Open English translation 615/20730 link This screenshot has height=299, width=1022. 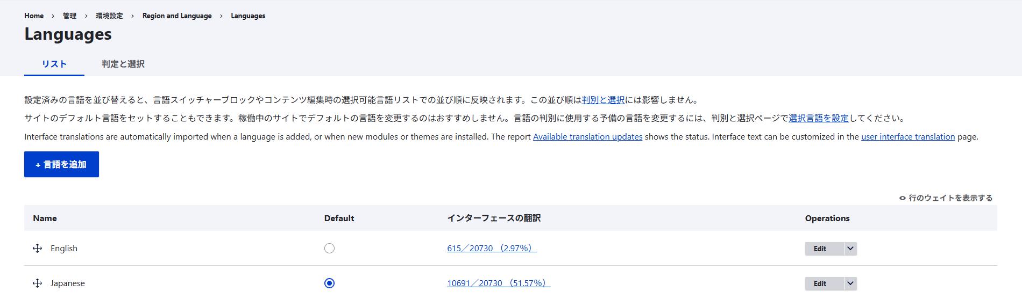(x=491, y=248)
